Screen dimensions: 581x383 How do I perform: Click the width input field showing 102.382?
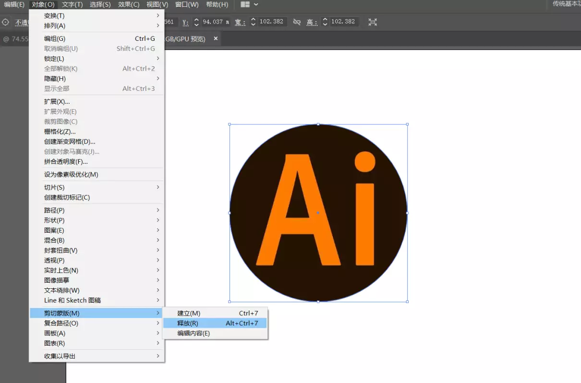coord(272,22)
